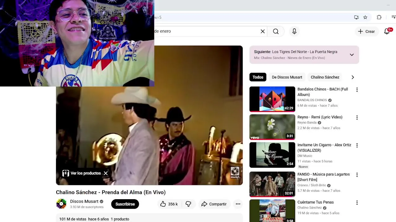Click Cuéntame Tus Penas title
This screenshot has width=396, height=222.
click(316, 202)
